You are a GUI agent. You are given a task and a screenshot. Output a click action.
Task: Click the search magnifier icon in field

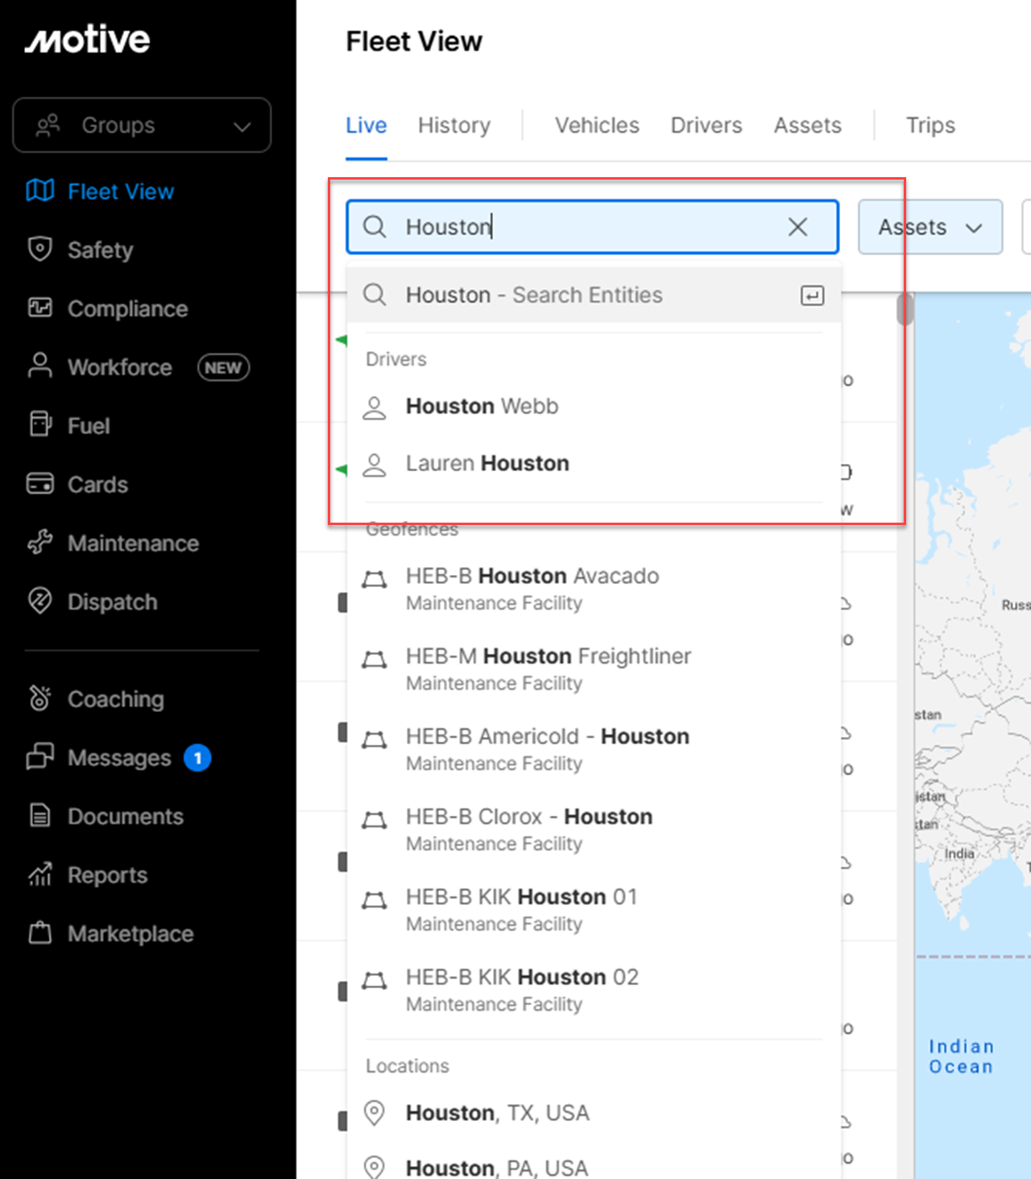[x=375, y=226]
